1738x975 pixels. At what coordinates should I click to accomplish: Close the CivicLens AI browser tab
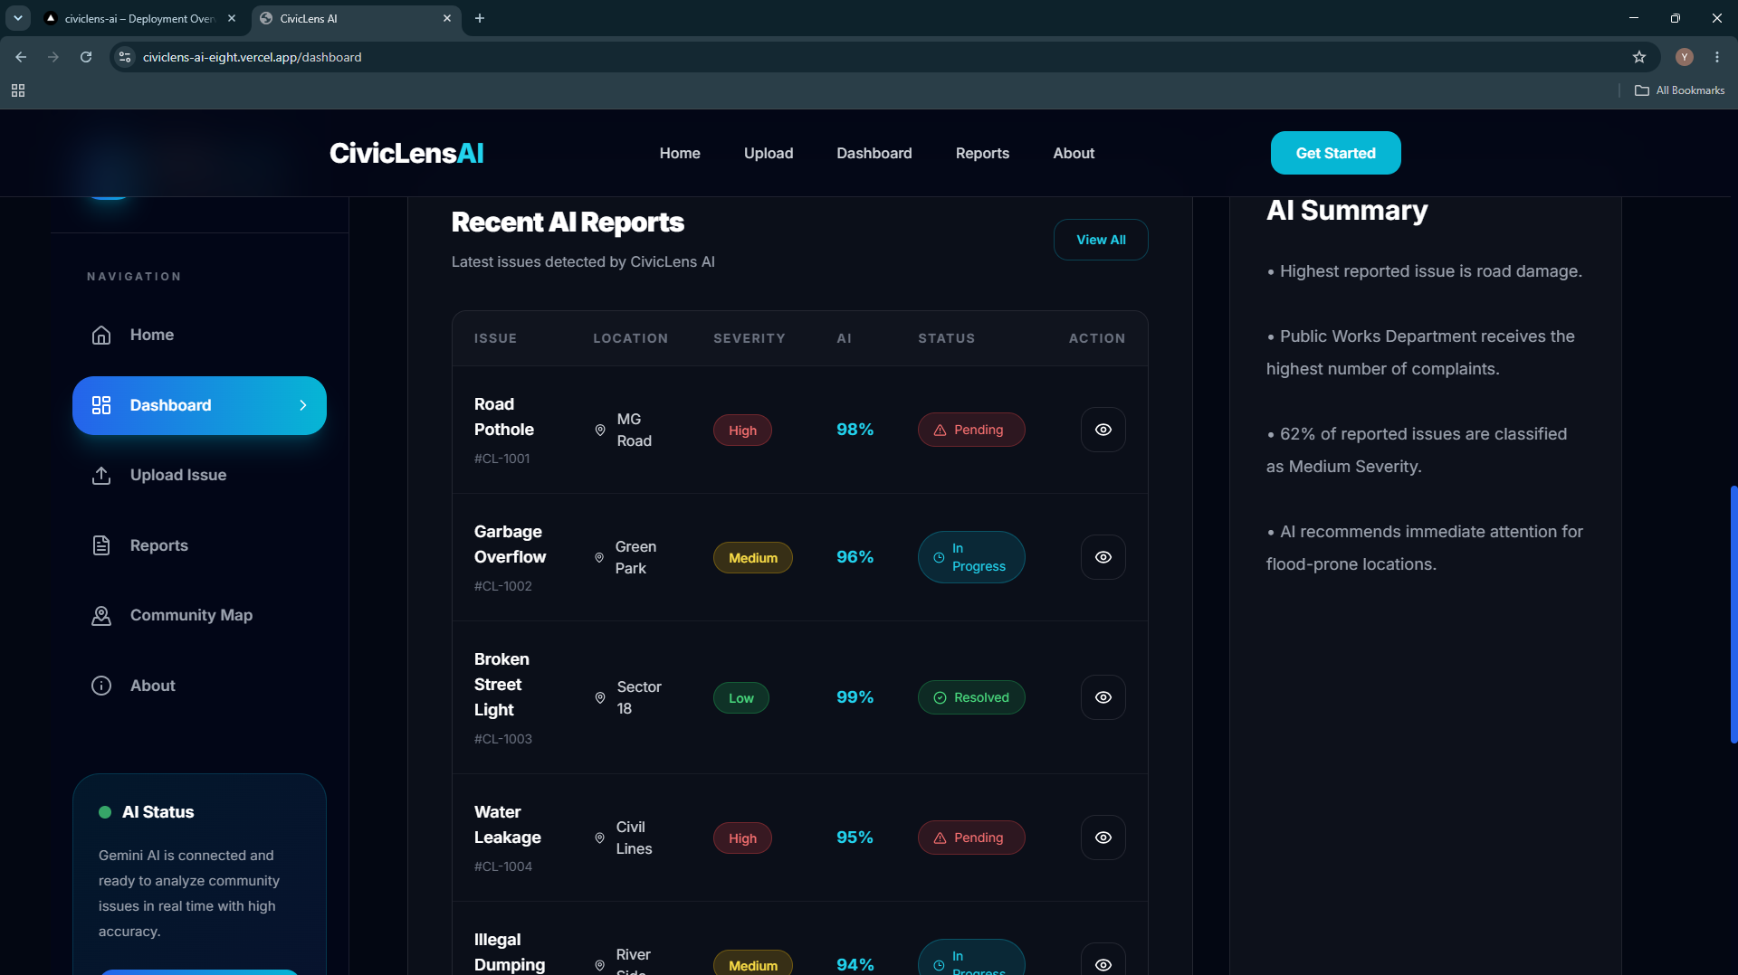(x=447, y=18)
